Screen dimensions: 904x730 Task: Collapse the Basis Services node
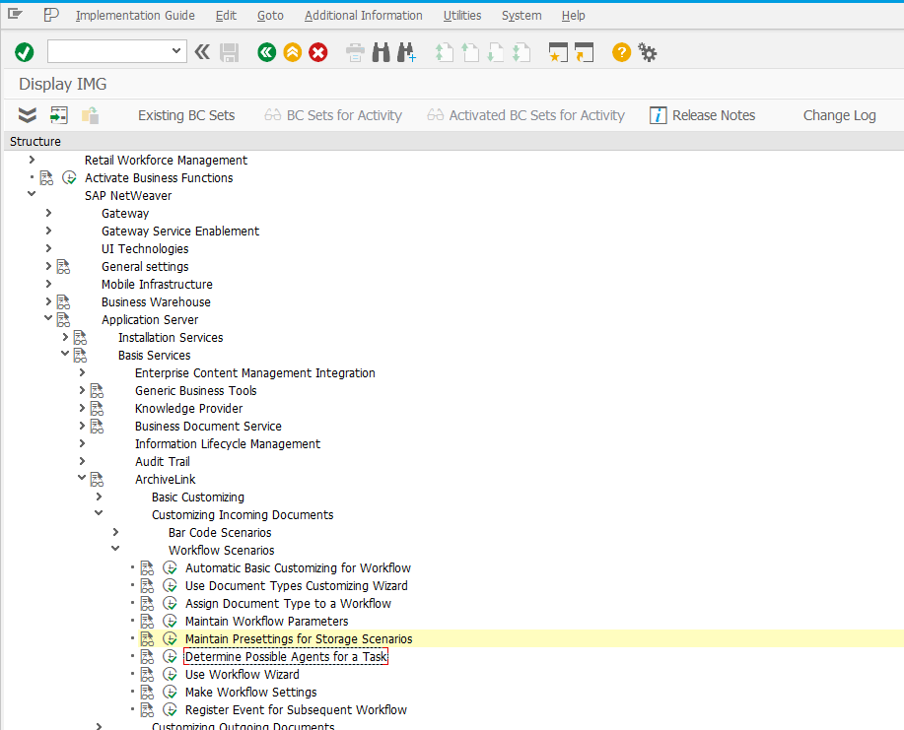pos(65,354)
